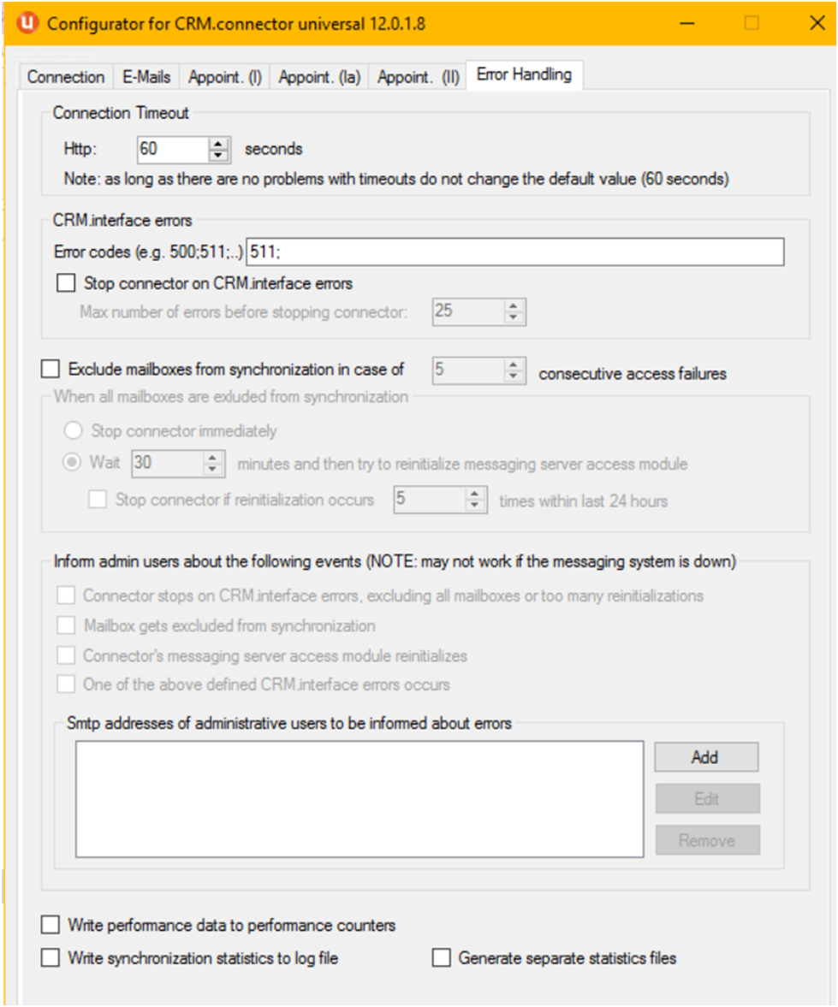Select the Wait minutes radio button
838x1007 pixels.
coord(72,462)
